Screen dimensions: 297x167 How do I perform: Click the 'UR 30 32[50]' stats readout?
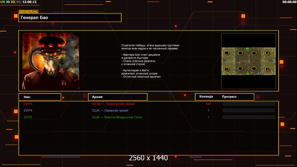pyautogui.click(x=11, y=2)
